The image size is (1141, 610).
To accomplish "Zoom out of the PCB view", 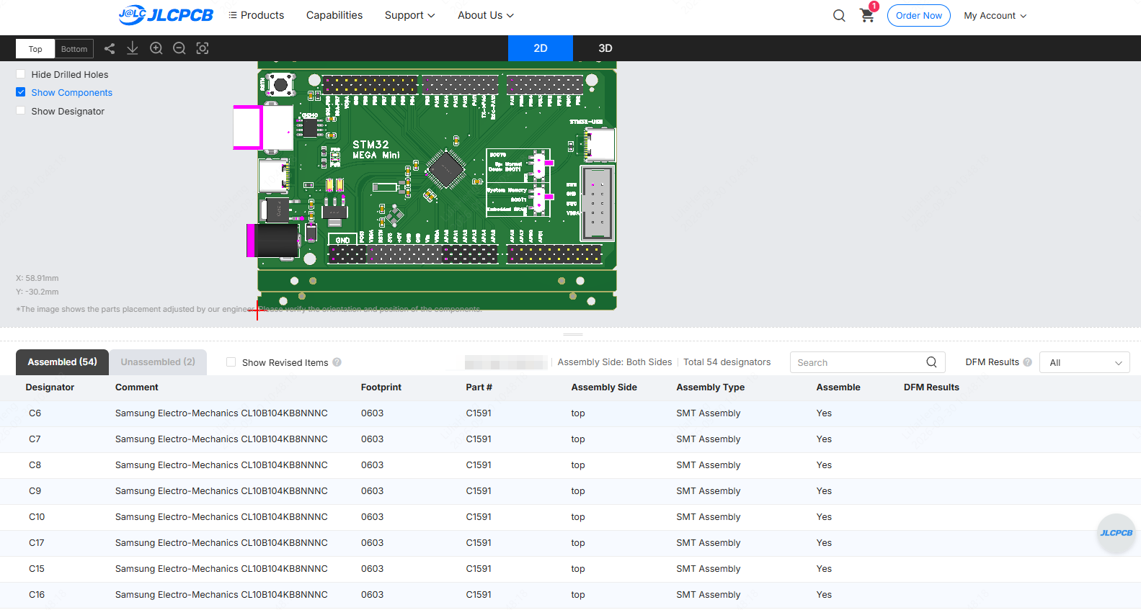I will tap(179, 48).
